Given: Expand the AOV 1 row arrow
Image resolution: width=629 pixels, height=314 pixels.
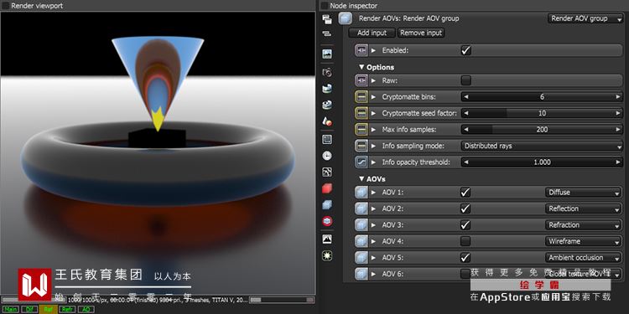Looking at the screenshot, I should click(373, 193).
